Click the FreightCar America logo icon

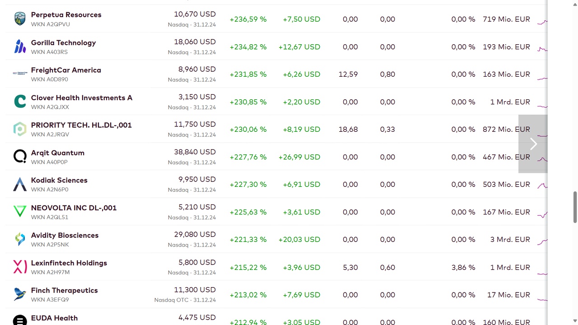(x=20, y=73)
